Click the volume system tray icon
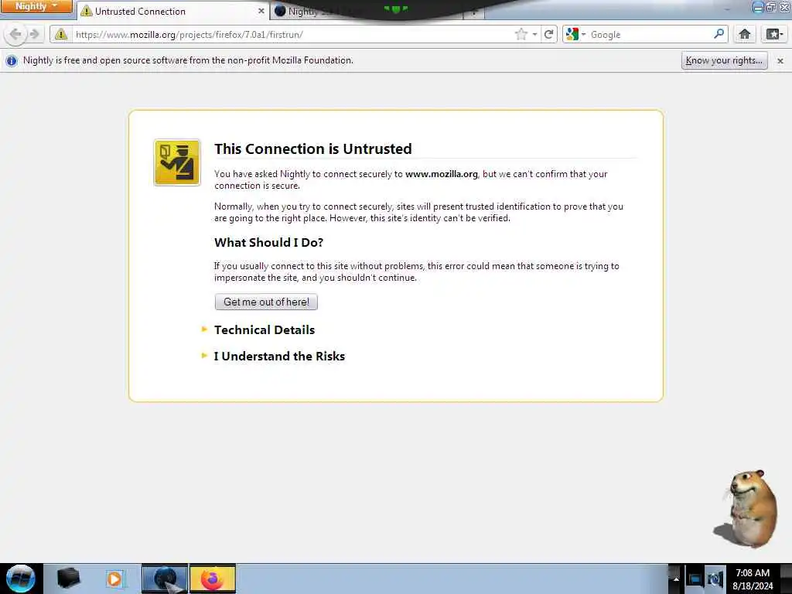This screenshot has width=792, height=594. (x=715, y=579)
